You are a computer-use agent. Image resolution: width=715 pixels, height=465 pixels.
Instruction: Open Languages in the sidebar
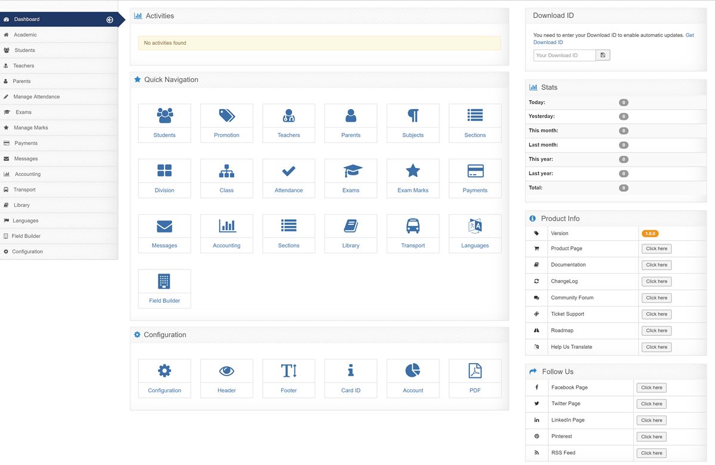[59, 221]
